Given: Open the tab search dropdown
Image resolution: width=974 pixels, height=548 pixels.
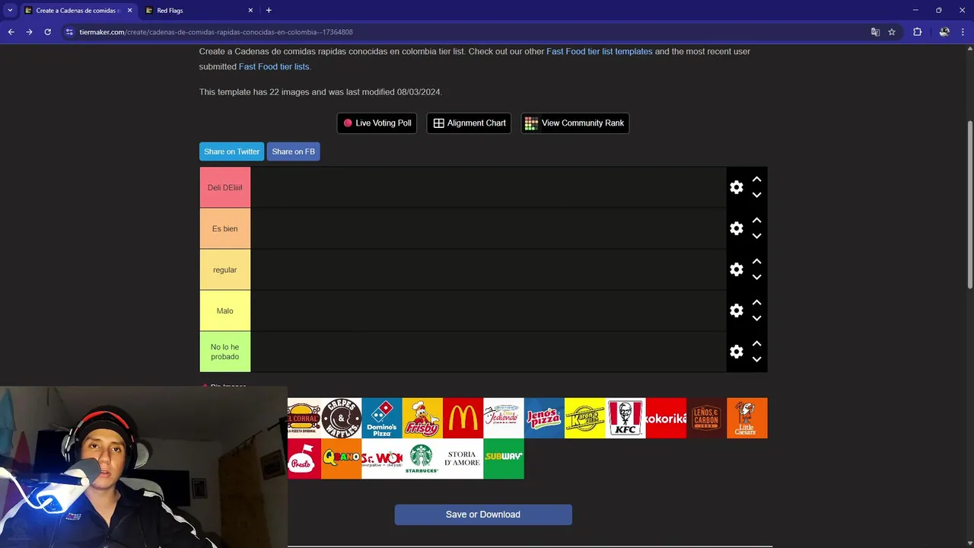Looking at the screenshot, I should point(10,11).
